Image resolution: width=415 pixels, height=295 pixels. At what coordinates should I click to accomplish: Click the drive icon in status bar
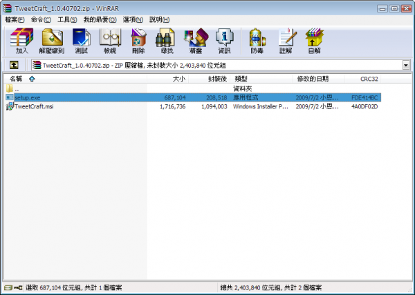8,287
